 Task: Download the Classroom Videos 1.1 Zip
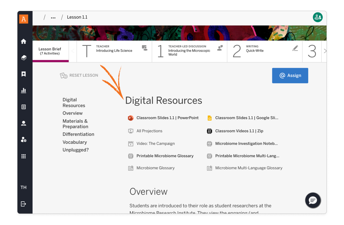click(x=239, y=131)
